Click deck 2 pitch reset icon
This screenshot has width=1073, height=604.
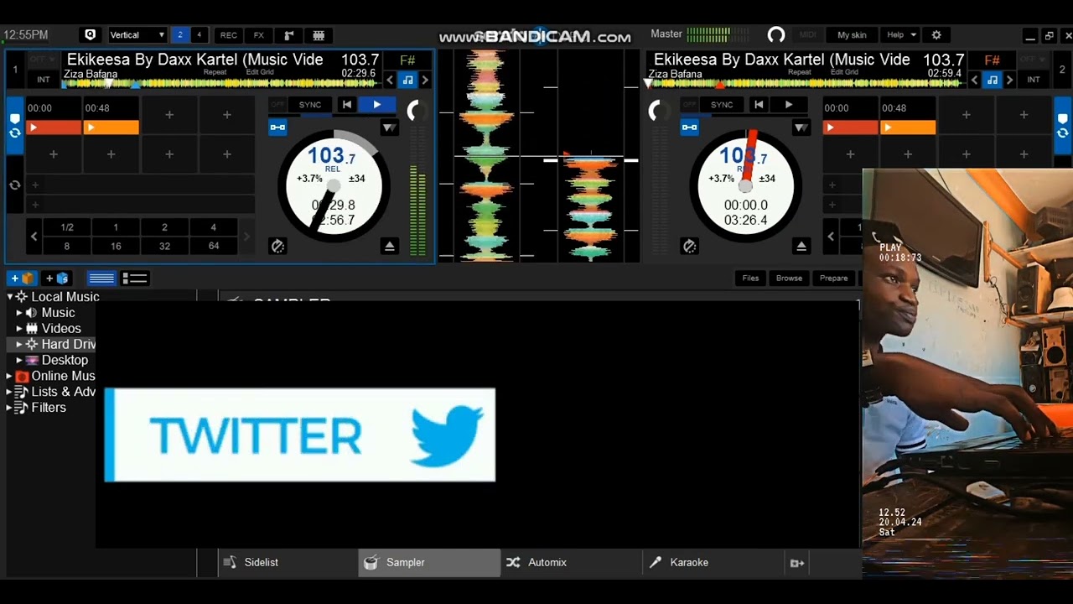click(689, 246)
